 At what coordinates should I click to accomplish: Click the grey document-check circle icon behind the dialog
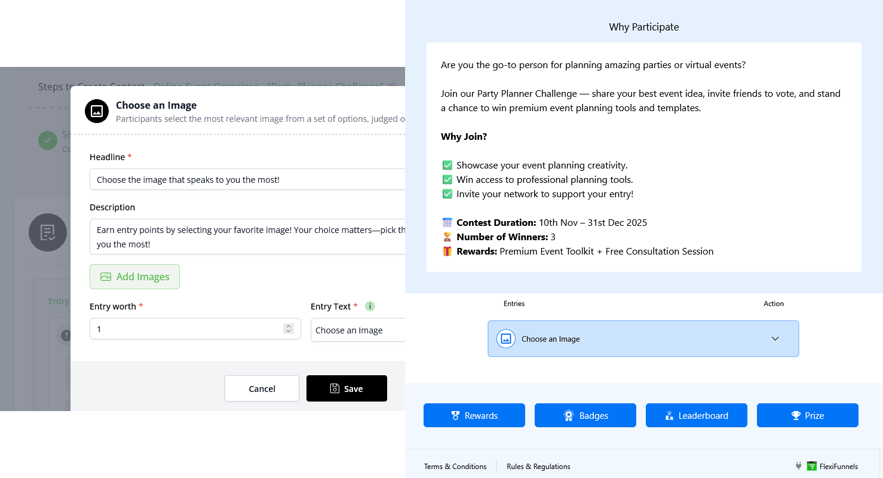click(x=48, y=232)
